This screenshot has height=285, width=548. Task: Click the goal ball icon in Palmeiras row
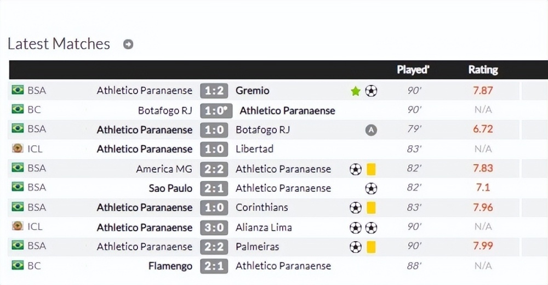coord(356,247)
